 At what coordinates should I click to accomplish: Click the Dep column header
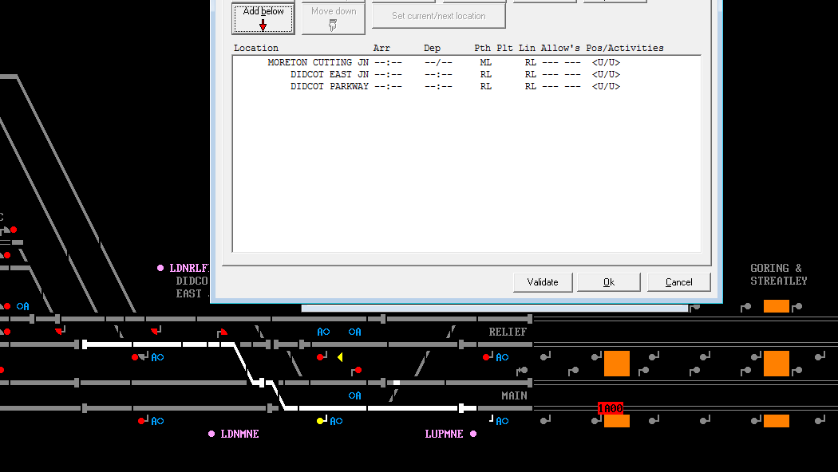point(433,48)
